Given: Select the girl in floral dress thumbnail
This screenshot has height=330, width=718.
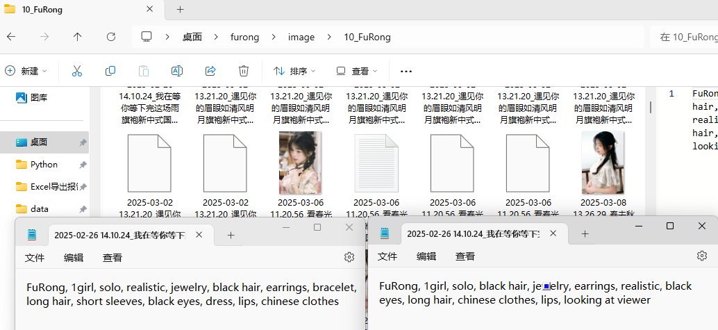Looking at the screenshot, I should [x=301, y=163].
